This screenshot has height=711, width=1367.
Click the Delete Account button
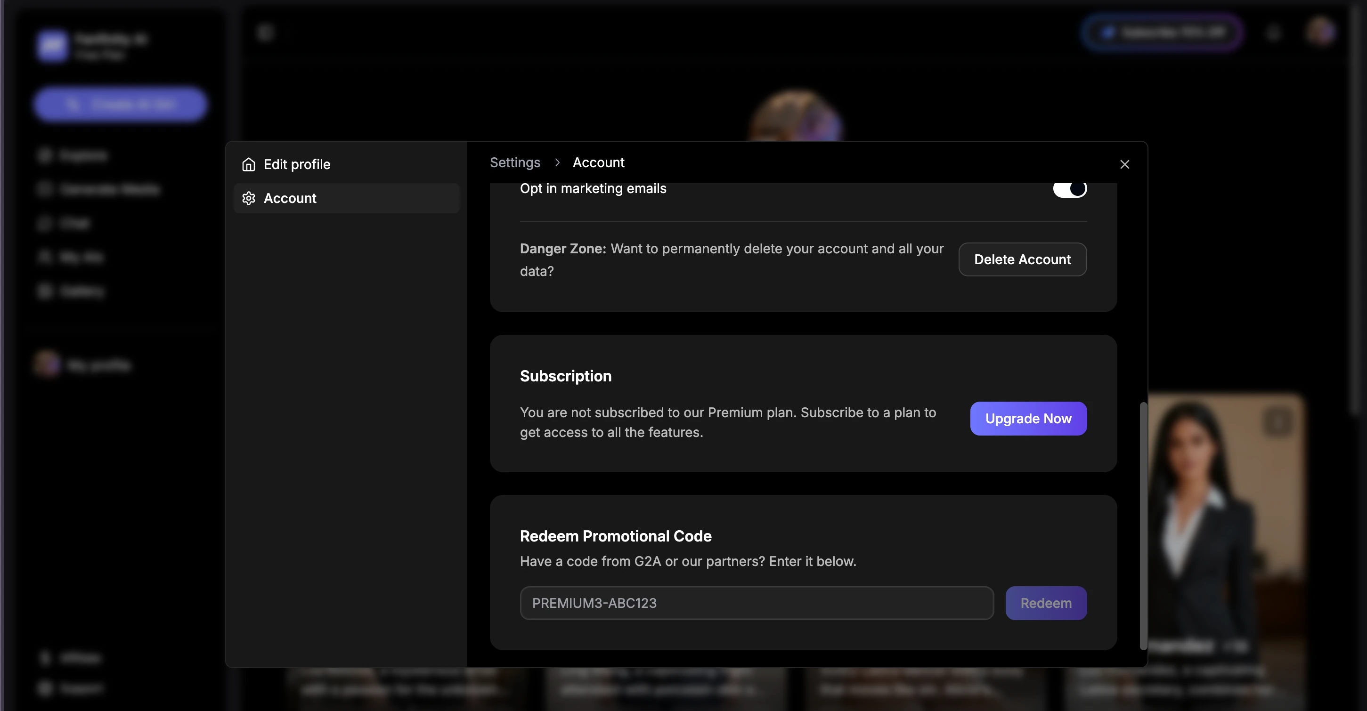tap(1022, 259)
